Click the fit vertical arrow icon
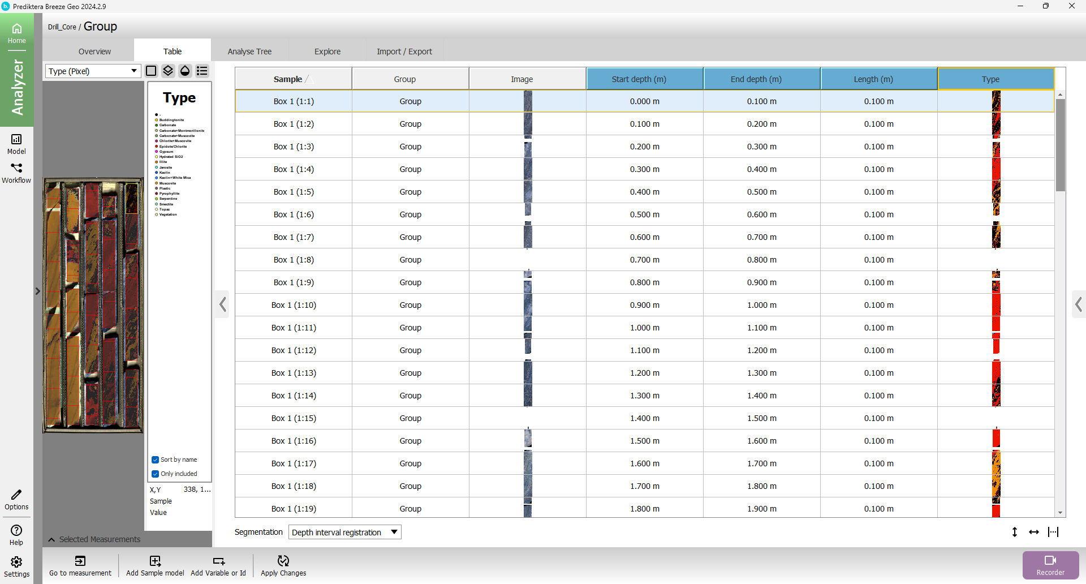Image resolution: width=1086 pixels, height=584 pixels. coord(1014,532)
